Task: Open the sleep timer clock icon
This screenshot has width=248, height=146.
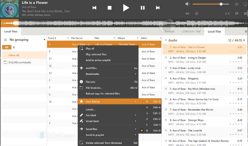Action: tap(197, 13)
